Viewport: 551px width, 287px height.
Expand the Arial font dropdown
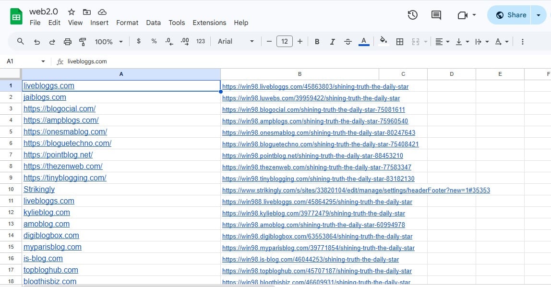[236, 42]
